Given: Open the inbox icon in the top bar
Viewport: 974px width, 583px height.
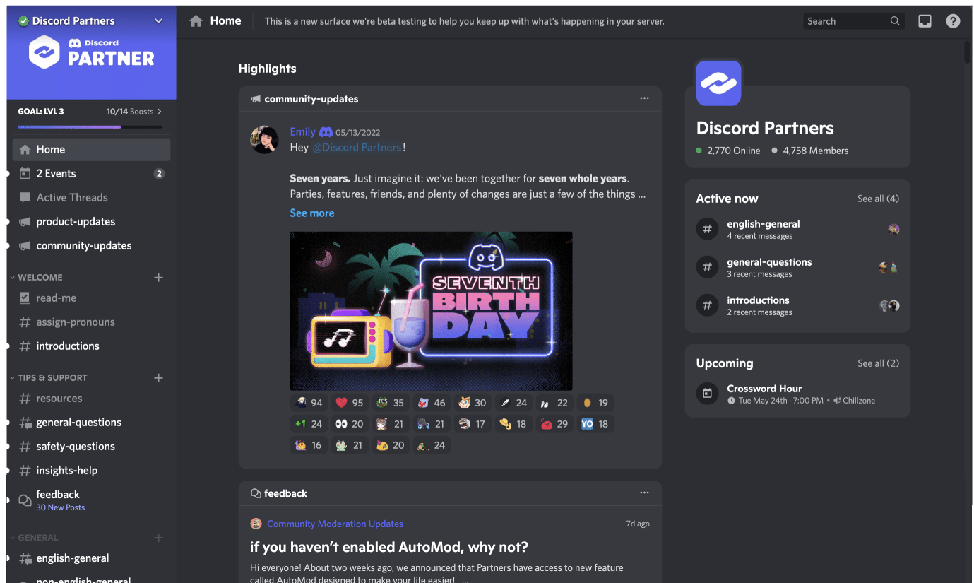Looking at the screenshot, I should [925, 21].
